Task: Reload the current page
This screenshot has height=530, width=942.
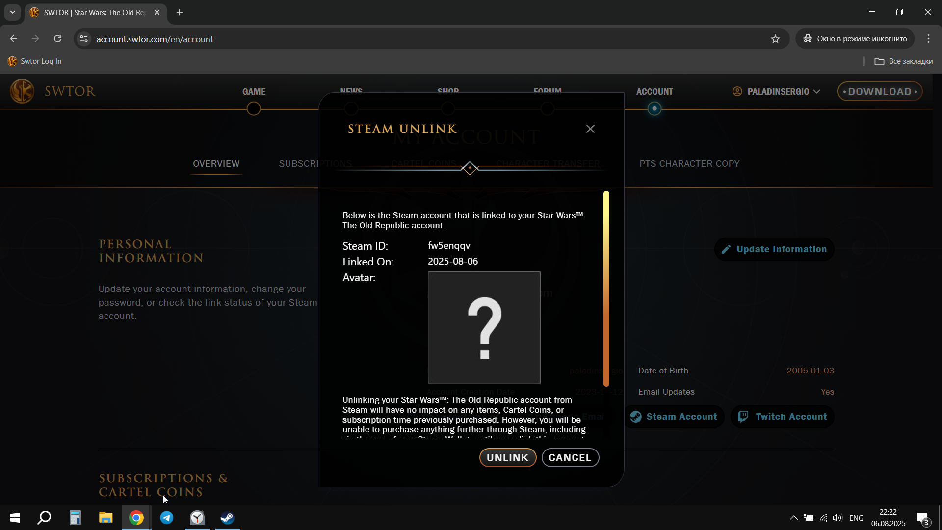Action: tap(57, 39)
